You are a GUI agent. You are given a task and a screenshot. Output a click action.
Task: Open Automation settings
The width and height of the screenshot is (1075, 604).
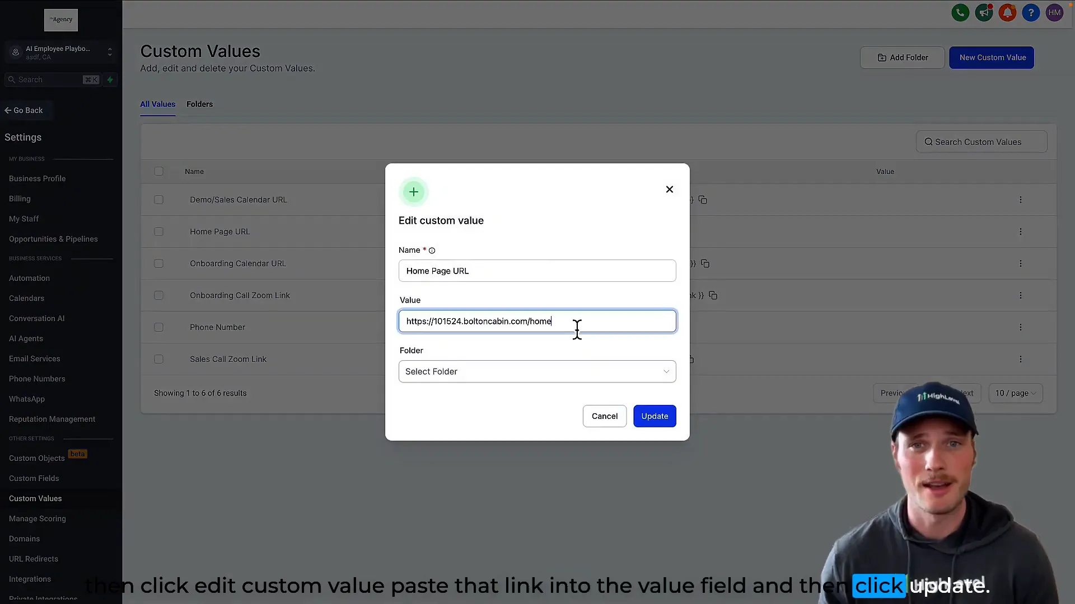[29, 278]
